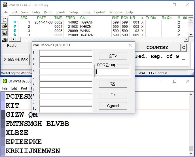195x157 pixels.
Task: Open the View menu
Action: (25, 12)
